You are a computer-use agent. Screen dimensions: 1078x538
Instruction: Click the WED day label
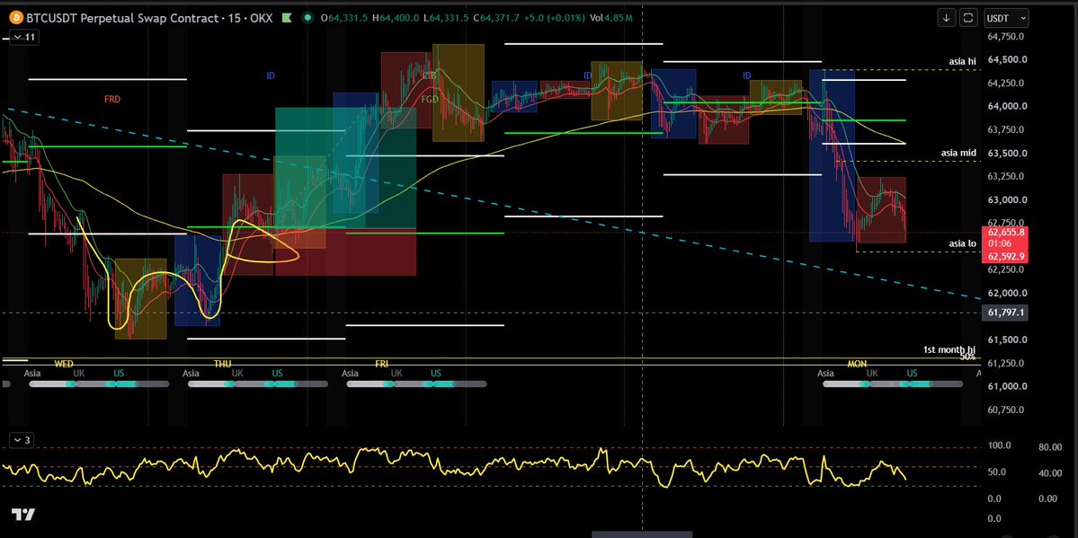click(64, 363)
